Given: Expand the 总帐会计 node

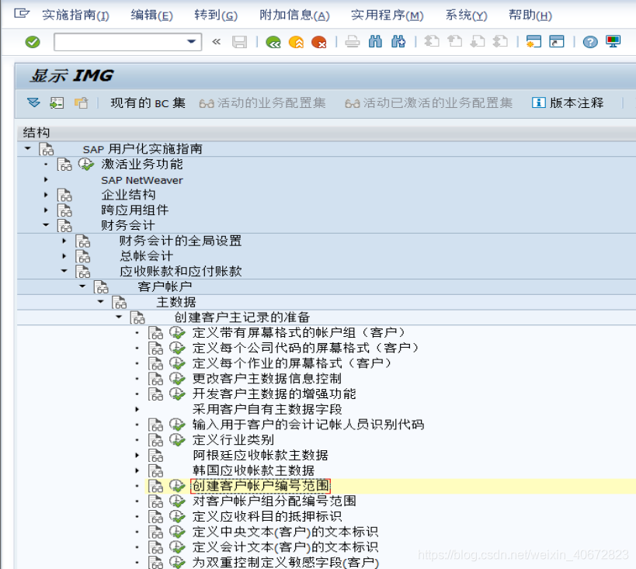Looking at the screenshot, I should point(64,256).
